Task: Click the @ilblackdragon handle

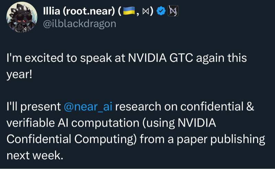Action: pos(79,23)
